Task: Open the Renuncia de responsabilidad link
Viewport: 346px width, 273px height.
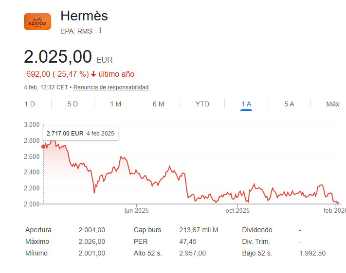Action: click(x=111, y=87)
